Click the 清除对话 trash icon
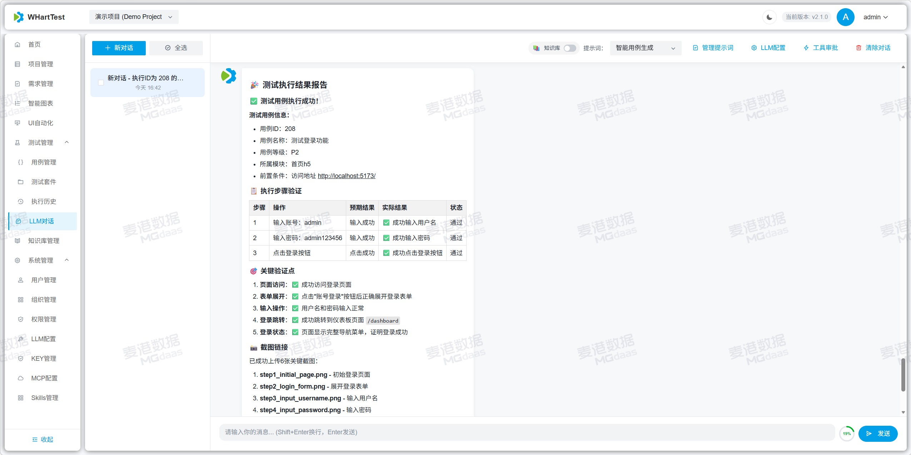The width and height of the screenshot is (911, 455). click(858, 48)
